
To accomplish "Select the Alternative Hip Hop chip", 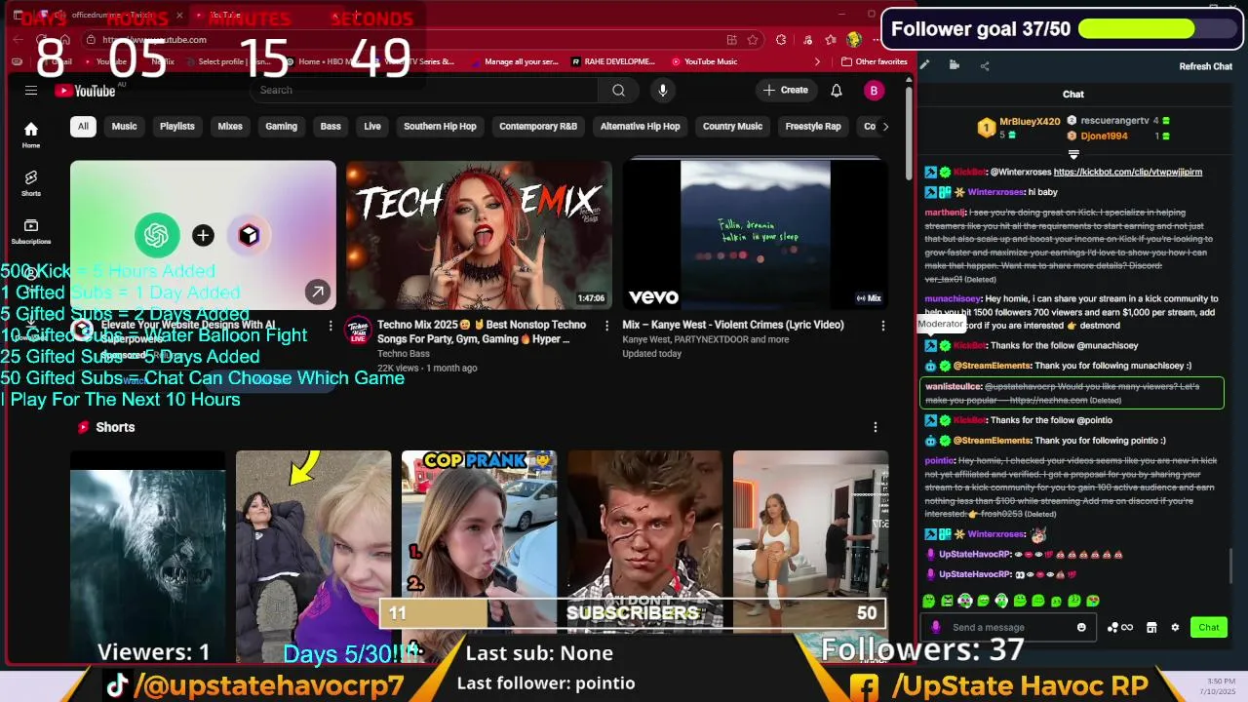I will coord(640,126).
